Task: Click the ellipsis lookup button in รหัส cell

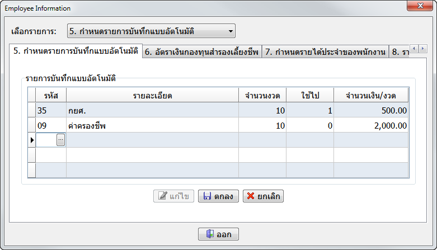Action: 60,140
